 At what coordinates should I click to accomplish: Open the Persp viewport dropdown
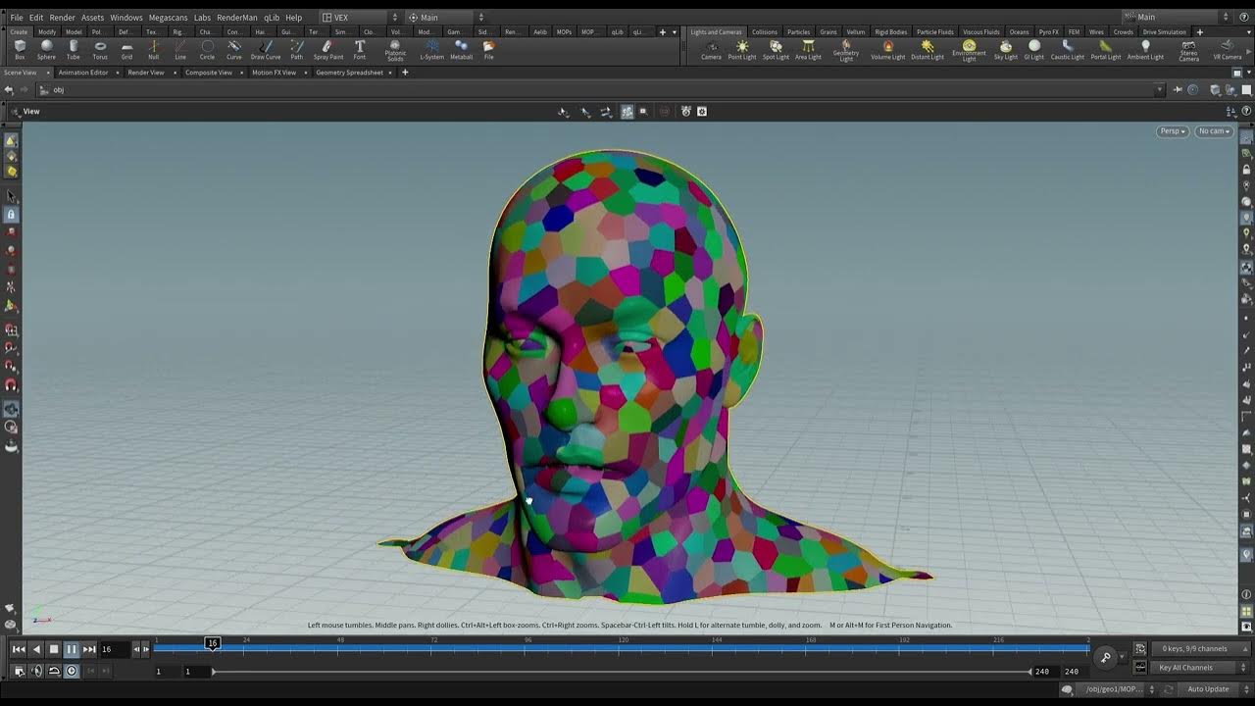point(1173,131)
